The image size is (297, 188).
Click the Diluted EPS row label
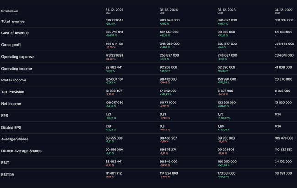[11, 127]
